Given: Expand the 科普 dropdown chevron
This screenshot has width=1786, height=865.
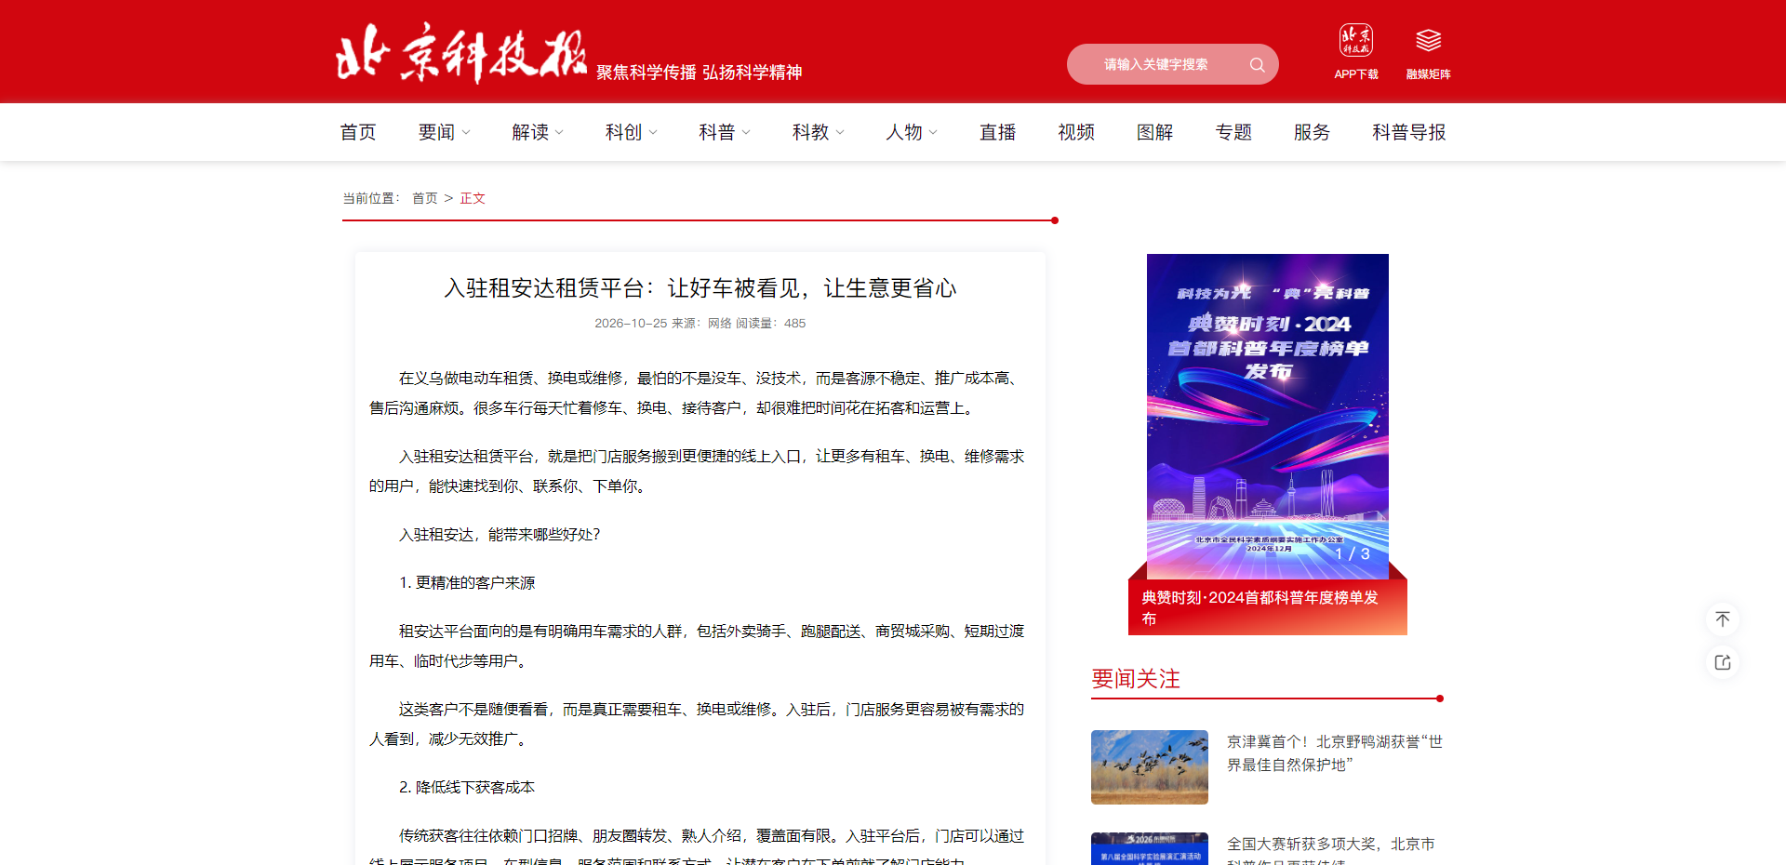Looking at the screenshot, I should coord(746,132).
